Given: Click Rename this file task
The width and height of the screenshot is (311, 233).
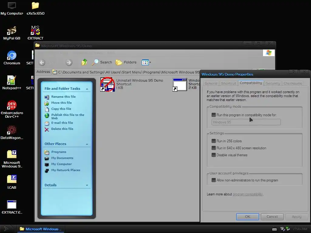Looking at the screenshot, I should (x=63, y=97).
